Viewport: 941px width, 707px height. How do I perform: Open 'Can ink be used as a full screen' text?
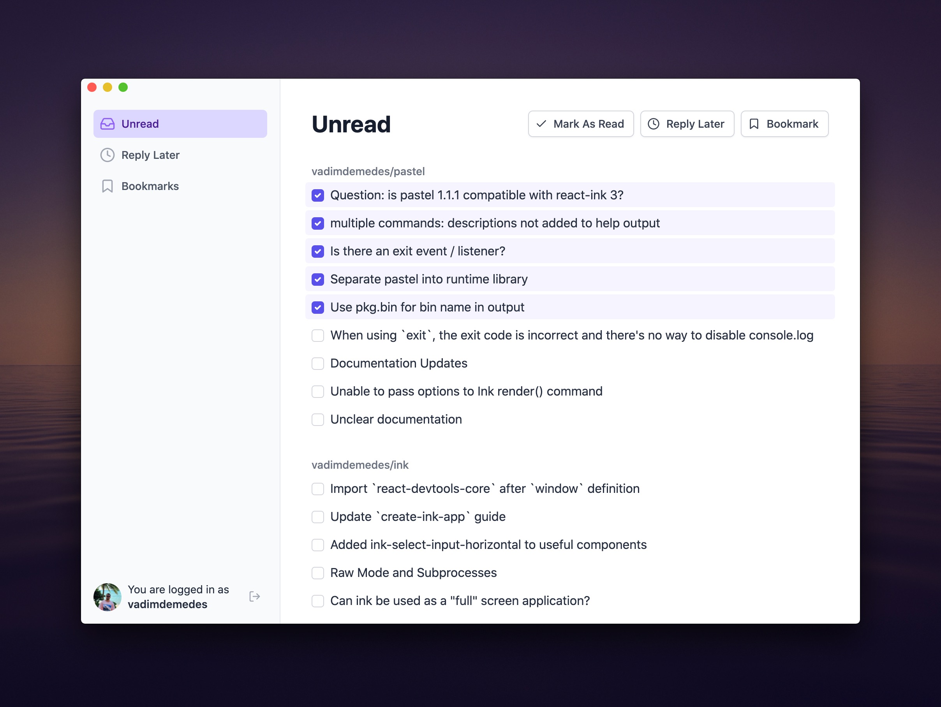[x=460, y=601]
